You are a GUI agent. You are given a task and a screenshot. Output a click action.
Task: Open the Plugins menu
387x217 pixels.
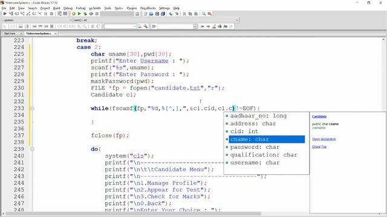click(132, 8)
